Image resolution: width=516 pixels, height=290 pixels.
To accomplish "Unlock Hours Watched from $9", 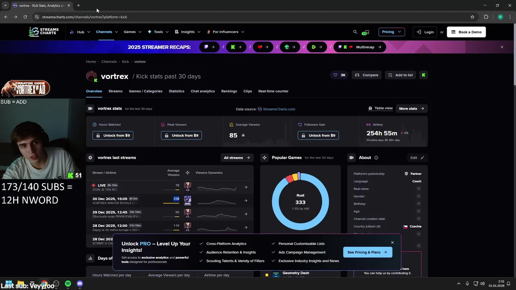I will pos(113,135).
